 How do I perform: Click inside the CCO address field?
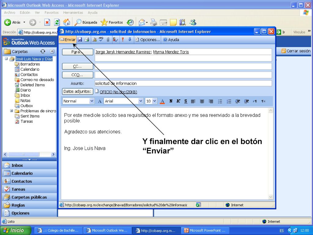[x=183, y=75]
